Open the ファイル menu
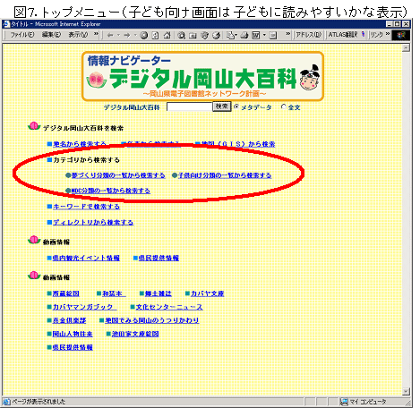420x408 pixels. pos(22,35)
